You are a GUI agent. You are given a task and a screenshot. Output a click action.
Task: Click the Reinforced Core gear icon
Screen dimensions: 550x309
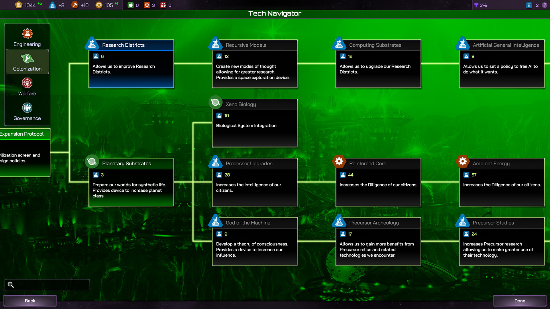click(x=339, y=161)
